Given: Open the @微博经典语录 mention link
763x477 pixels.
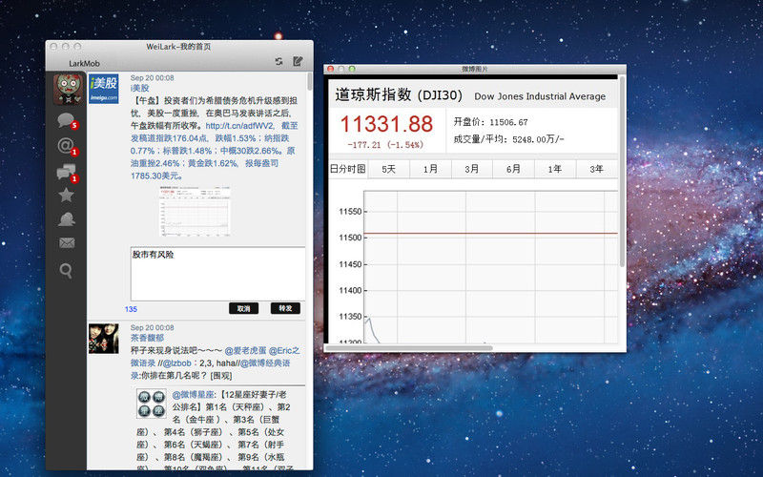Looking at the screenshot, I should (265, 363).
